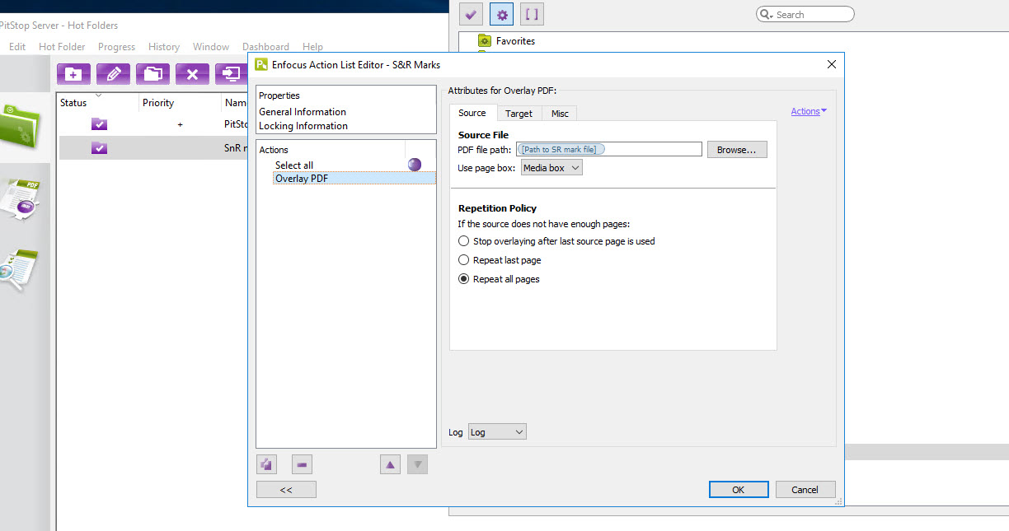Image resolution: width=1009 pixels, height=531 pixels.
Task: Open the Progress menu
Action: click(x=116, y=47)
